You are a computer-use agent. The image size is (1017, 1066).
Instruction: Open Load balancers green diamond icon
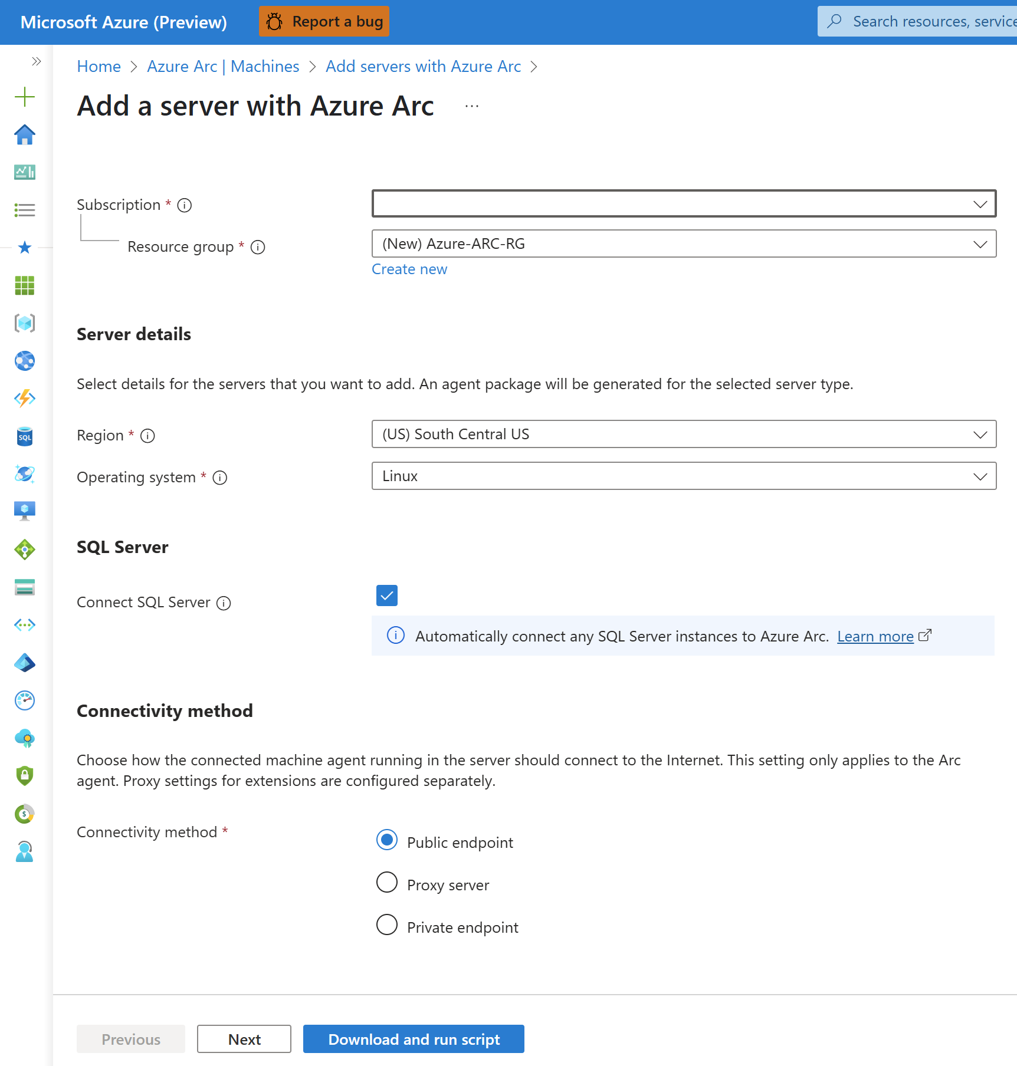(25, 550)
